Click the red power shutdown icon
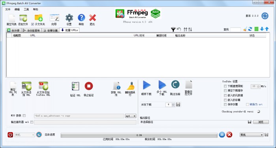The width and height of the screenshot is (276, 148). [10, 135]
